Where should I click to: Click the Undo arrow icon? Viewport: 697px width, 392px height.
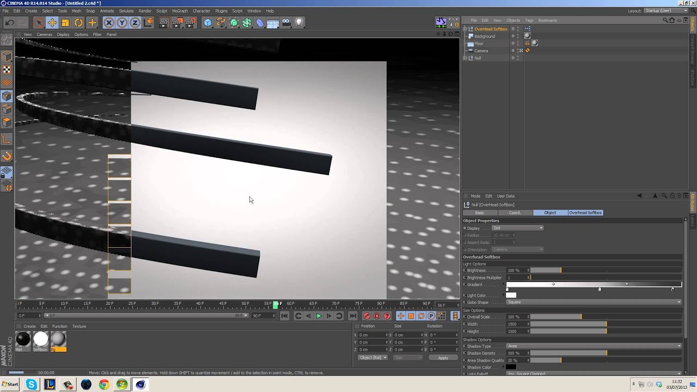[x=9, y=22]
